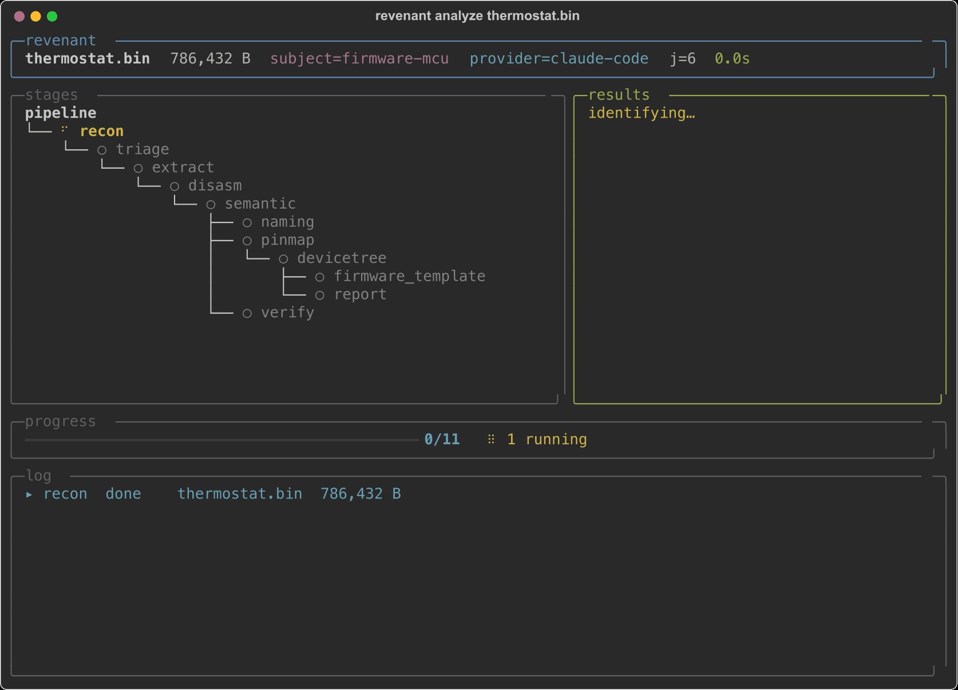Click the pending circle icon beside triage

coord(102,150)
